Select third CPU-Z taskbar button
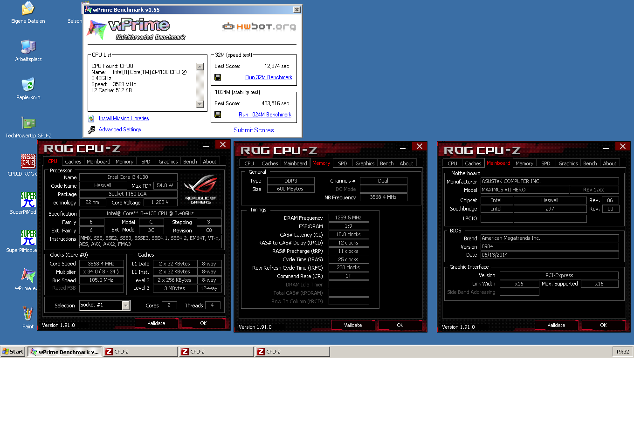 293,352
